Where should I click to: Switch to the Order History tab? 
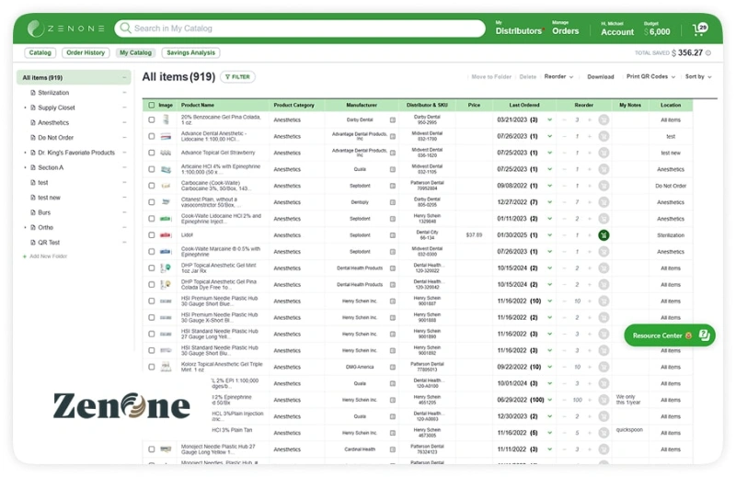[86, 53]
